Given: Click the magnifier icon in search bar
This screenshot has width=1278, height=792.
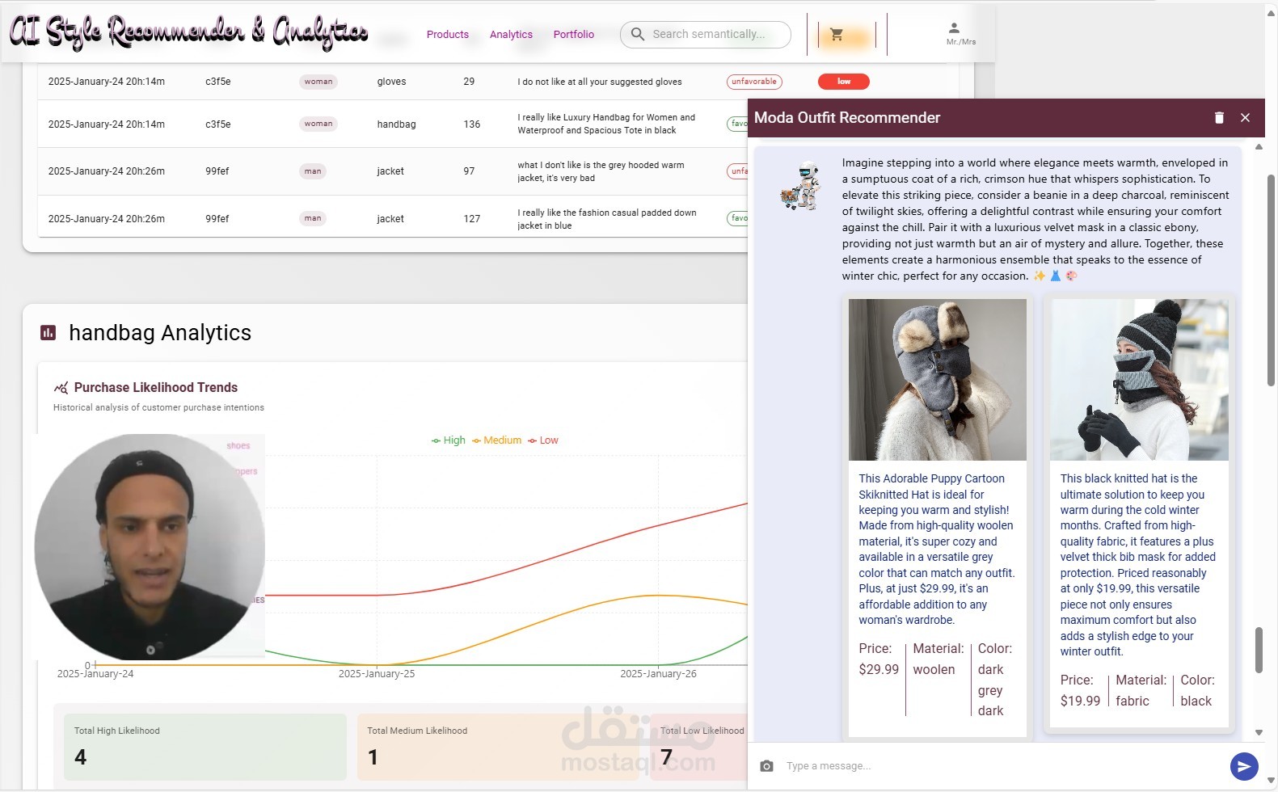Looking at the screenshot, I should pos(637,34).
